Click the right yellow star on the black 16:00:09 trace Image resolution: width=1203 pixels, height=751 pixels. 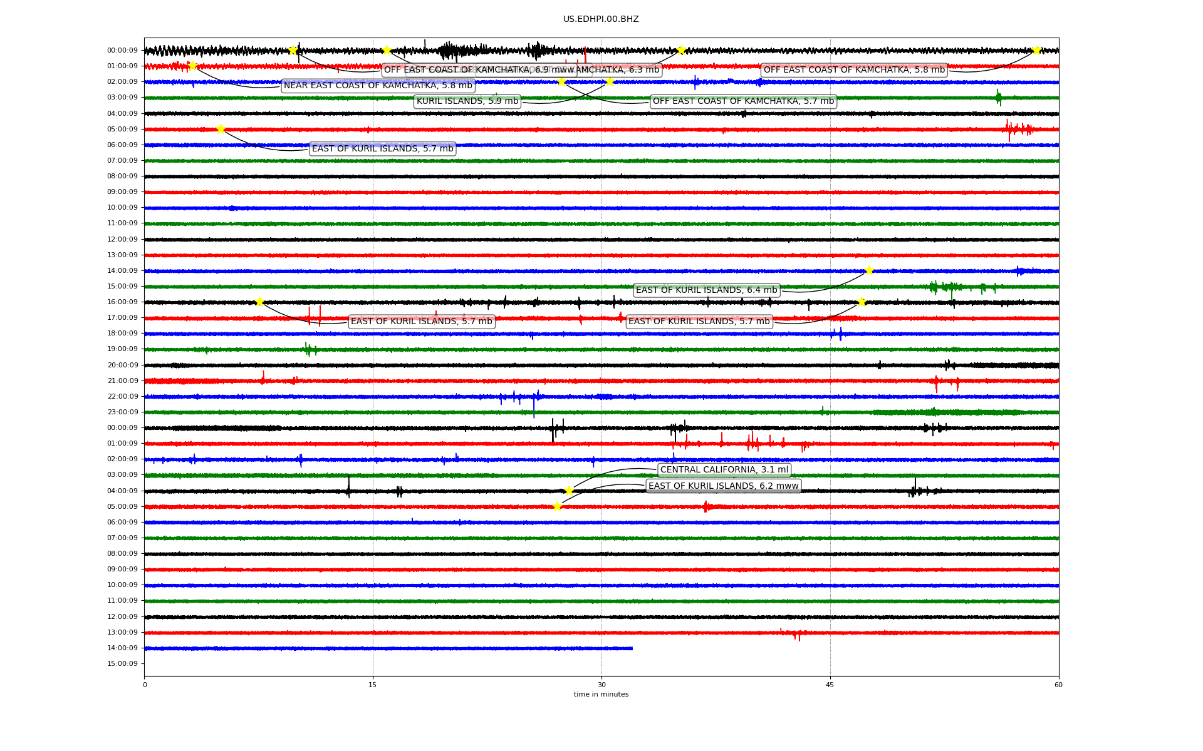pyautogui.click(x=862, y=302)
